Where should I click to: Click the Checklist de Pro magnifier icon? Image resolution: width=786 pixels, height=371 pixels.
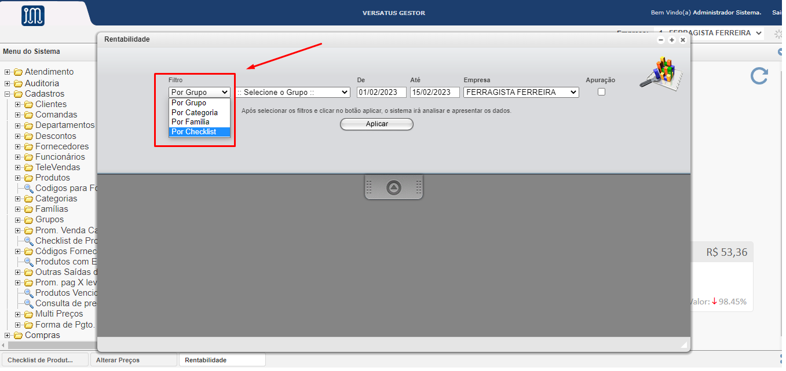pyautogui.click(x=29, y=241)
